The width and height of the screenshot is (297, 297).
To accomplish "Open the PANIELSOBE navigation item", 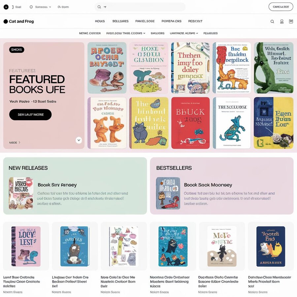I will click(x=145, y=21).
